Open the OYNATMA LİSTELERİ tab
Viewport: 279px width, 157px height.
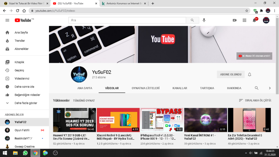146,88
